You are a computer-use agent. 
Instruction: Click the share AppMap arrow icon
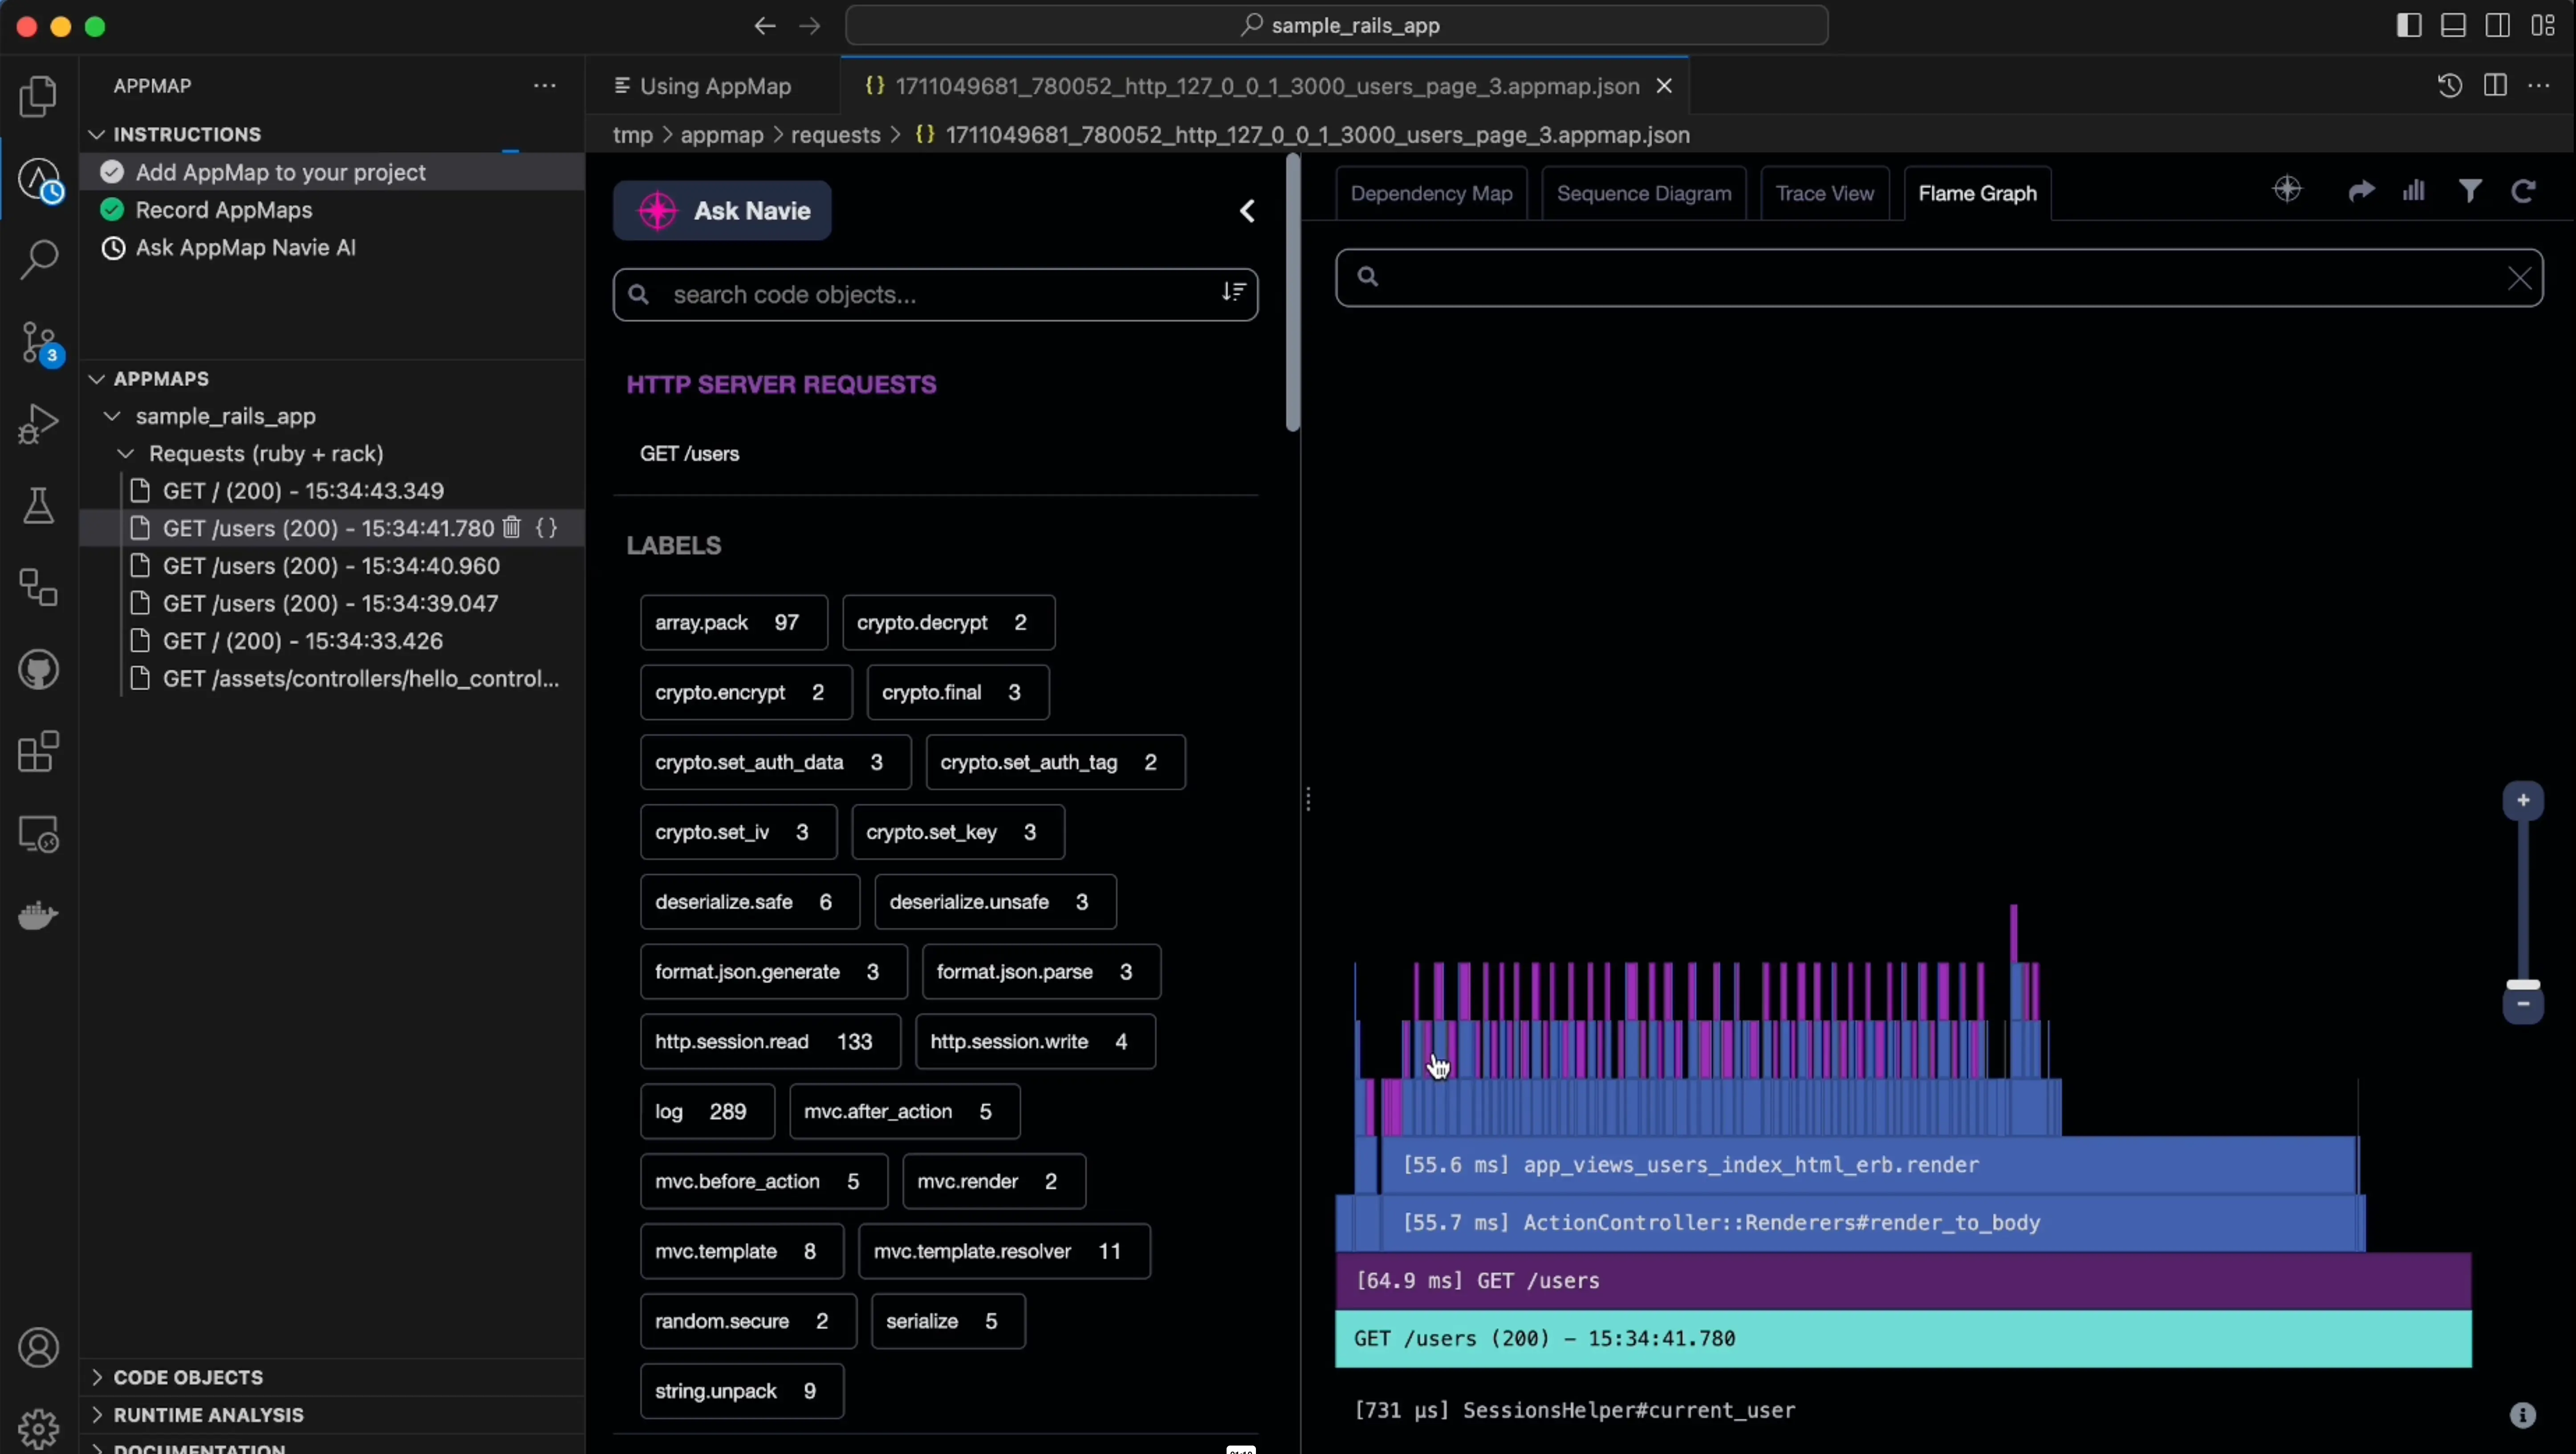coord(2361,190)
